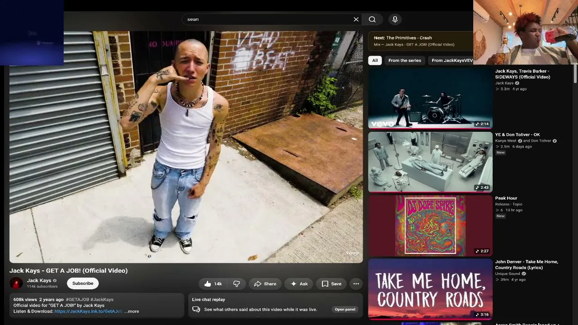Open the more actions three-dot menu
Viewport: 578px width, 325px height.
pyautogui.click(x=356, y=284)
